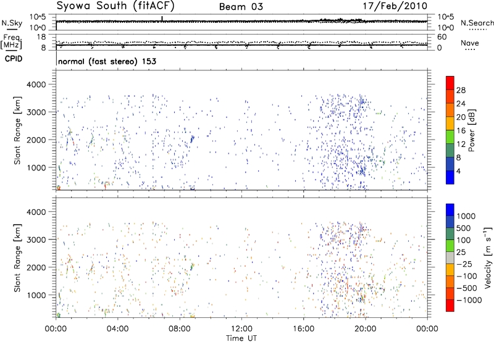The image size is (494, 342).
Task: Click the '12:00' time axis tick label
Action: pyautogui.click(x=241, y=329)
